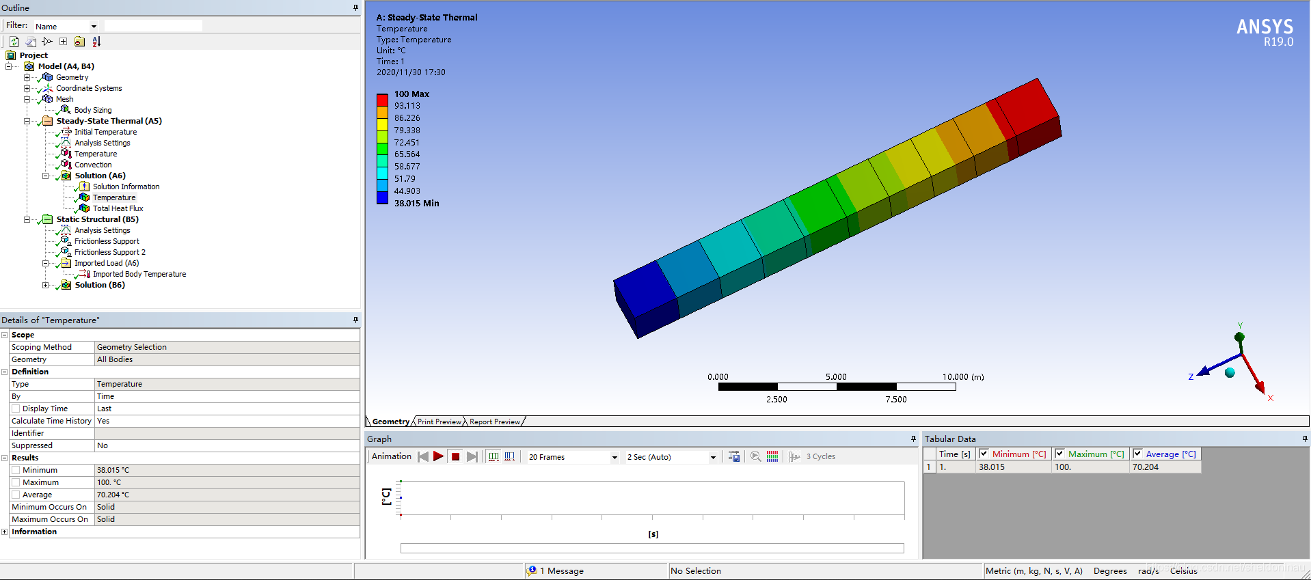This screenshot has width=1311, height=580.
Task: Select Imported Body Temperature item
Action: pyautogui.click(x=139, y=274)
